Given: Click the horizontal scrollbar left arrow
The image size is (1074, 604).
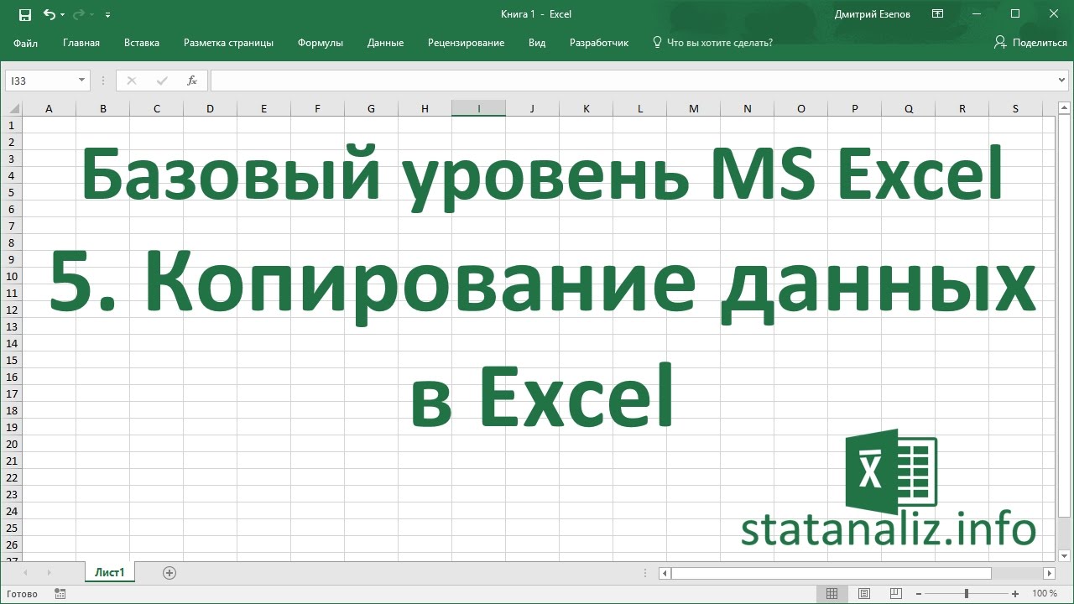Looking at the screenshot, I should coord(665,573).
